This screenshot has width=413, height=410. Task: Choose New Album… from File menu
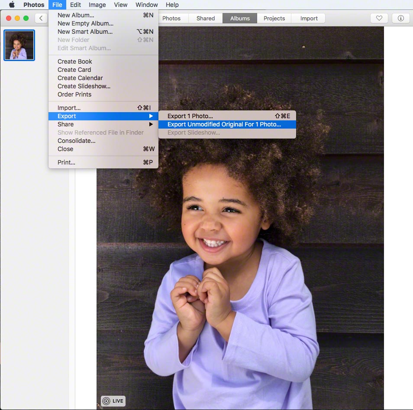click(103, 15)
